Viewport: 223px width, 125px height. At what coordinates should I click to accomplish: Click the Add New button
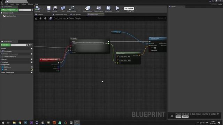pos(6,45)
